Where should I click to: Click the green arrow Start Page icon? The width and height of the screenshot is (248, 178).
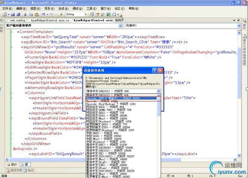point(108,15)
